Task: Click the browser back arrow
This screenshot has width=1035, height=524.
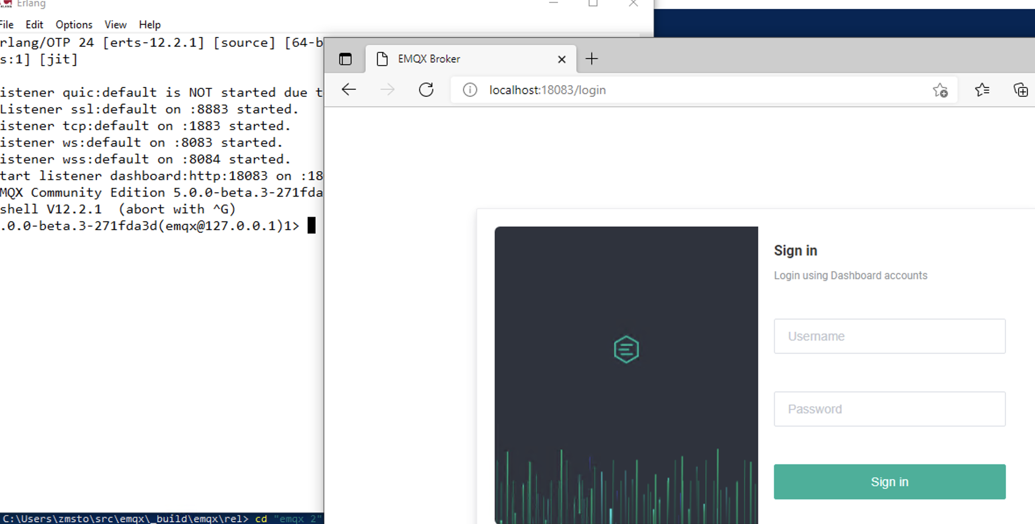Action: (x=349, y=90)
